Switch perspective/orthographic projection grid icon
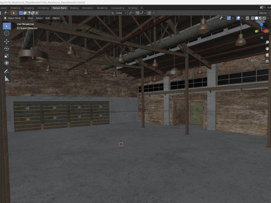Screen dimensions: 271x203 click(x=267, y=61)
